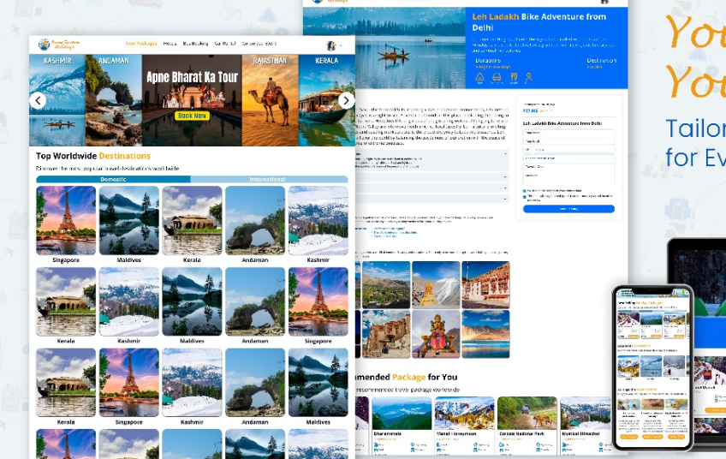Open the KERALA carousel banner
Image resolution: width=726 pixels, height=459 pixels.
[327, 100]
